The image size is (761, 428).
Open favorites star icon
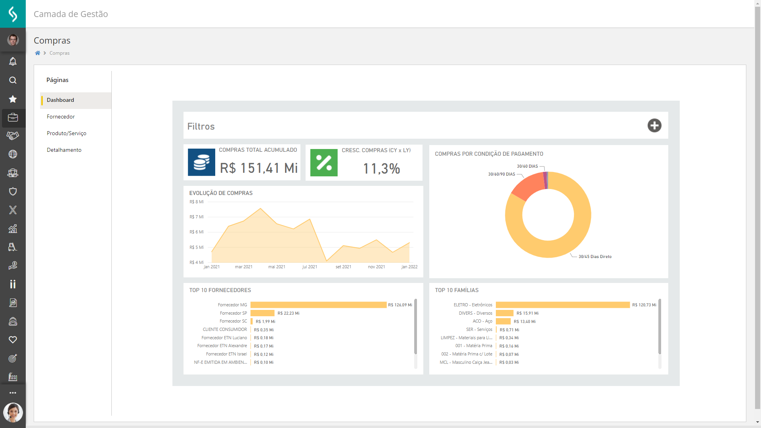pyautogui.click(x=13, y=99)
